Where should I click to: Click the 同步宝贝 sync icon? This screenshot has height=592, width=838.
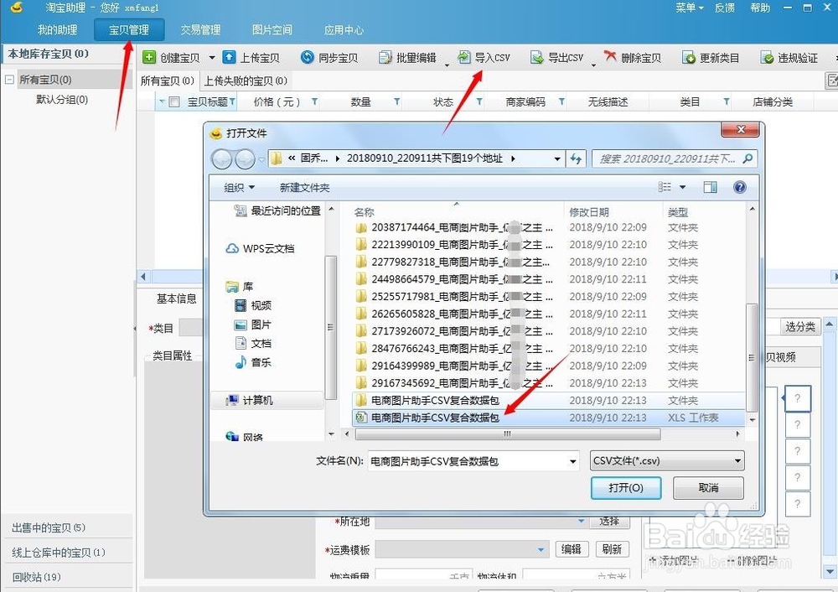[x=307, y=57]
